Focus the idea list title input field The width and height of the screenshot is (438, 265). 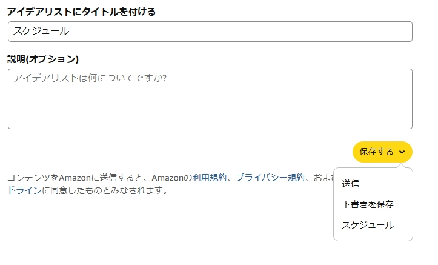tap(210, 32)
